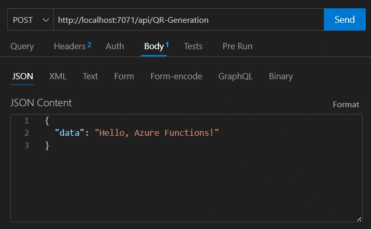The height and width of the screenshot is (229, 371).
Task: Select XML body type
Action: 58,76
